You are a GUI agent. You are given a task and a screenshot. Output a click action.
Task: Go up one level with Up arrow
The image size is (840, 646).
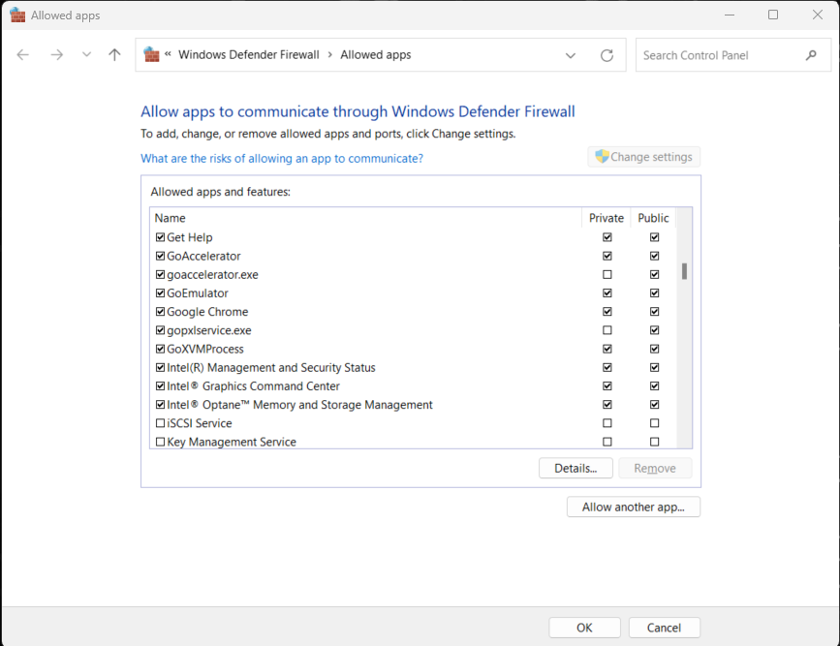[114, 54]
